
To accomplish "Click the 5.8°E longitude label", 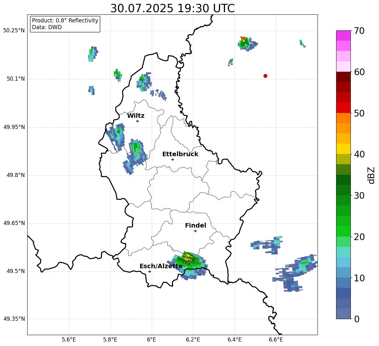I will pos(110,340).
